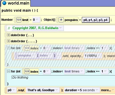
Task: Expand the second doInOrder {.....} block
Action: [8, 41]
